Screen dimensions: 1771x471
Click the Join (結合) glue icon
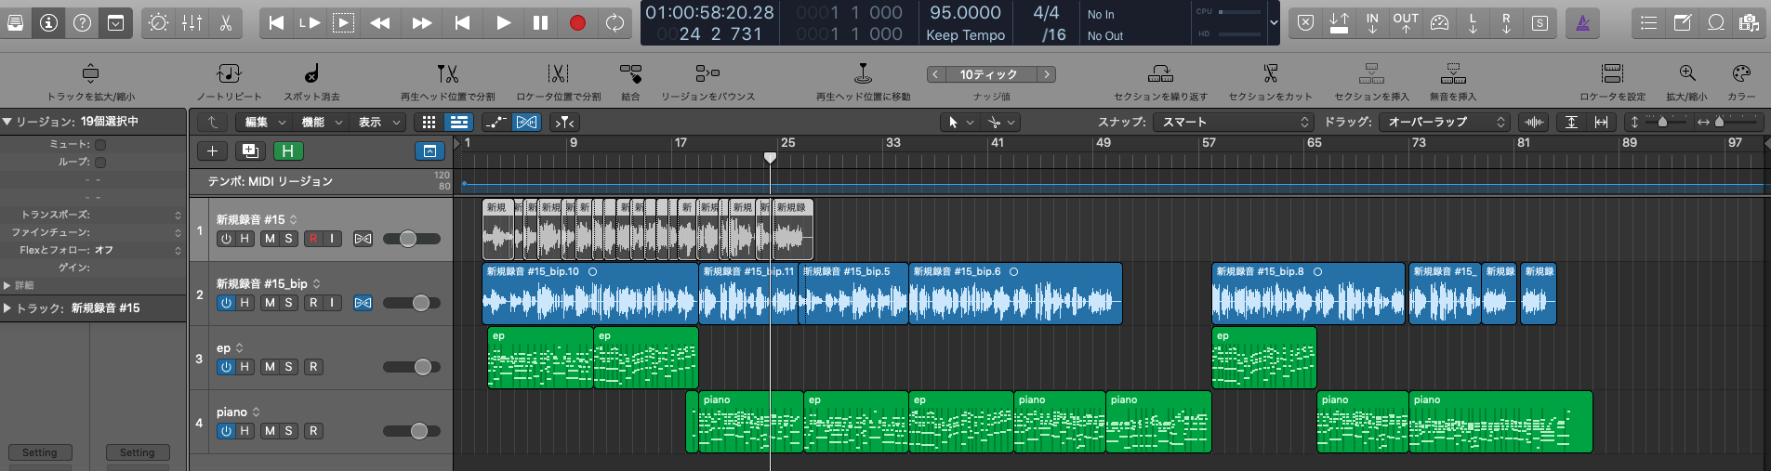(x=630, y=73)
